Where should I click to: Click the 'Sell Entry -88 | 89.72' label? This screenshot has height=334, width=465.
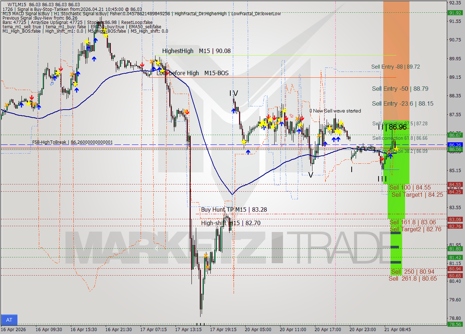[x=396, y=67]
